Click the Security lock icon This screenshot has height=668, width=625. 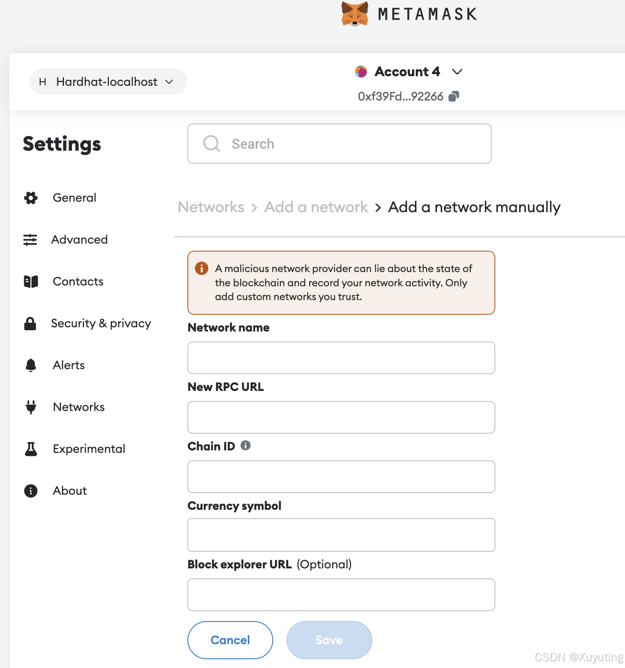pyautogui.click(x=30, y=323)
